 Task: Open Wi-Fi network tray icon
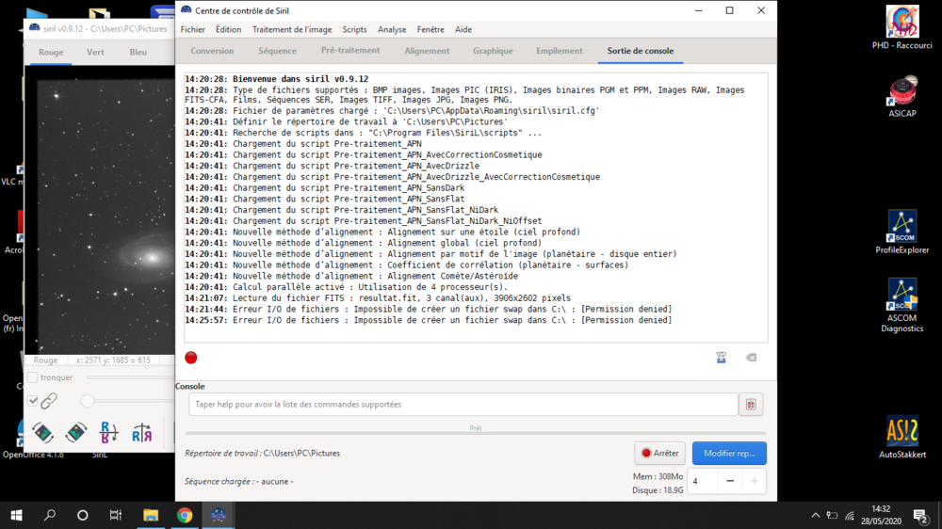point(850,515)
